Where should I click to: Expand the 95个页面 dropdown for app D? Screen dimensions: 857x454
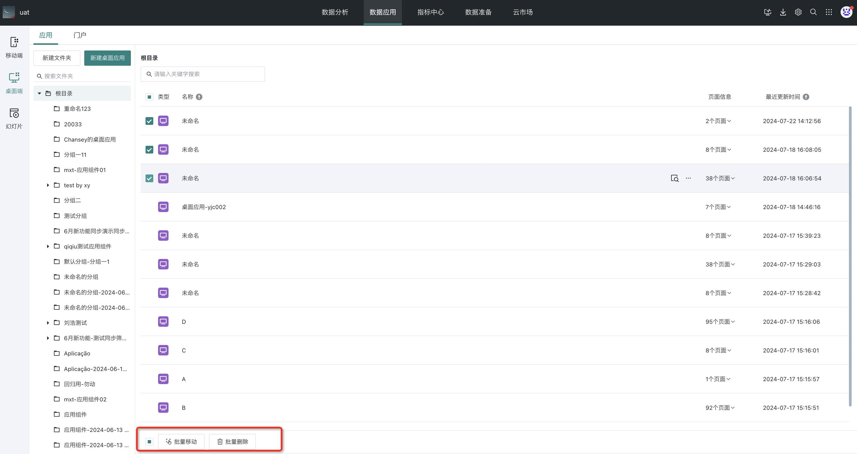click(720, 322)
